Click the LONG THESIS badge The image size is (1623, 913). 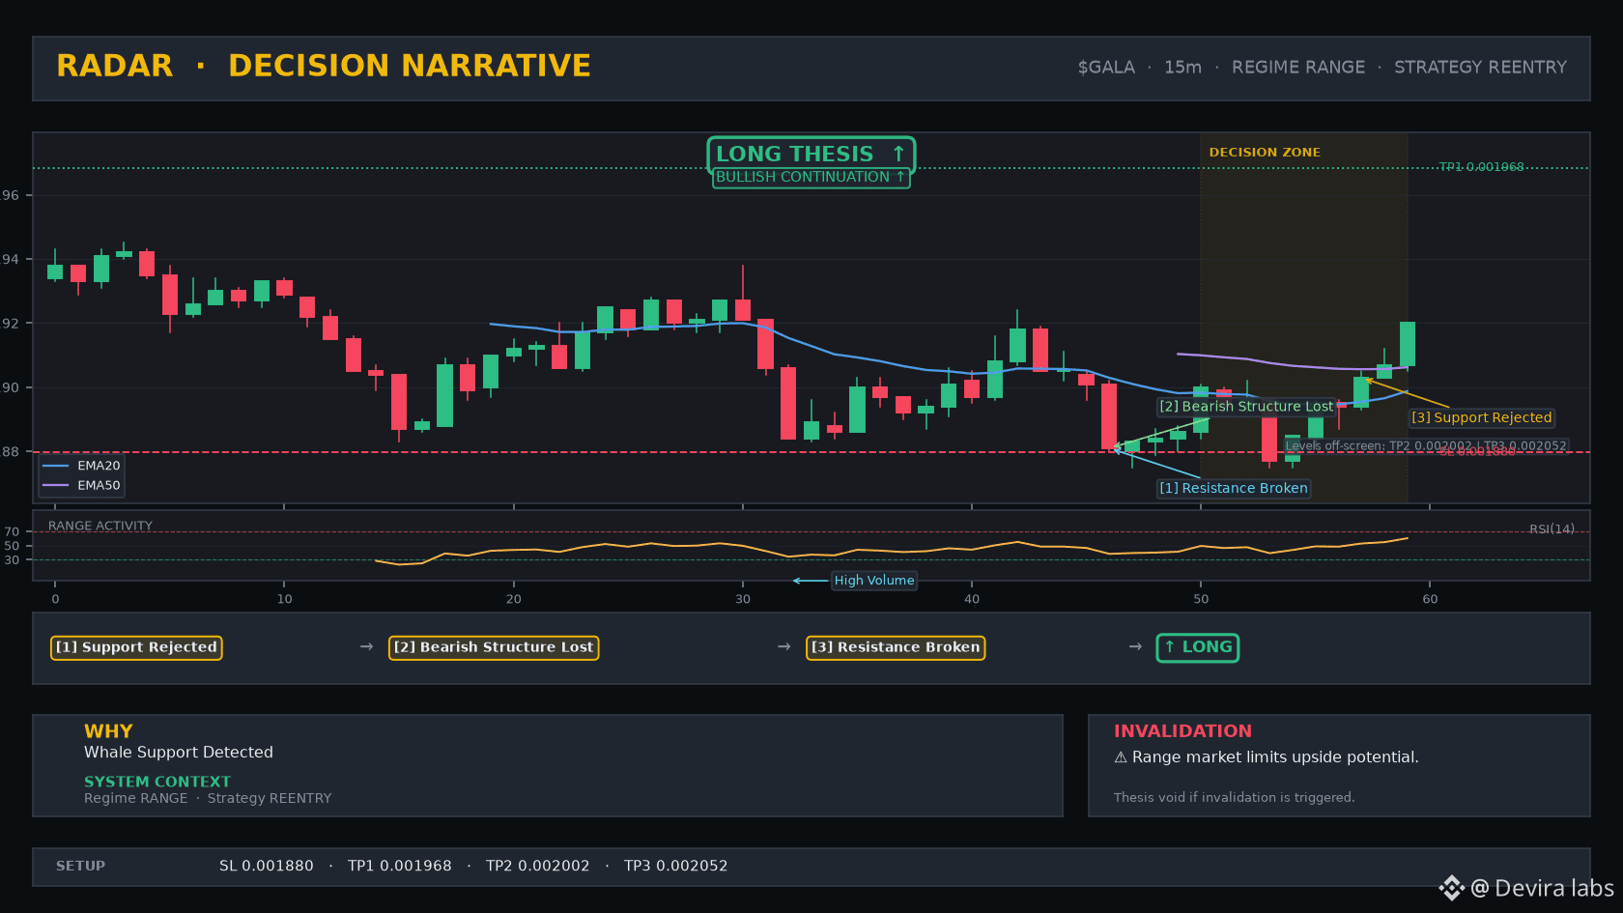click(x=811, y=154)
